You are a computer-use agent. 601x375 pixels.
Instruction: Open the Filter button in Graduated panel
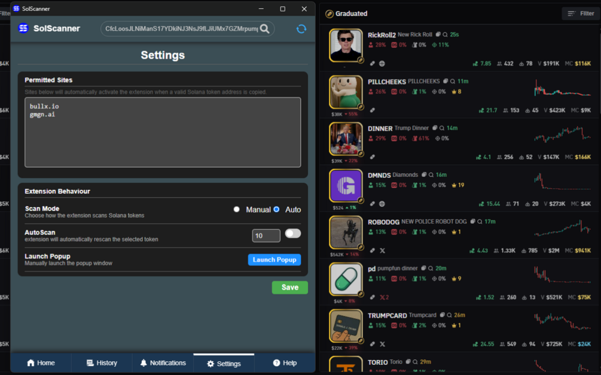tap(581, 13)
